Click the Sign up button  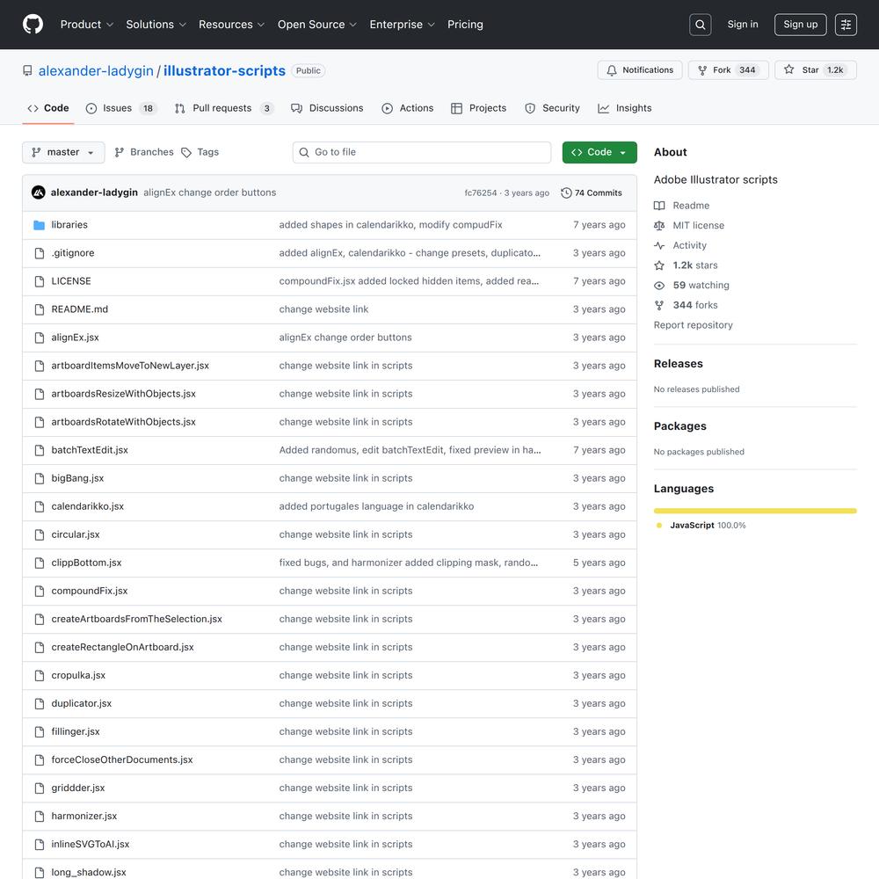(800, 25)
